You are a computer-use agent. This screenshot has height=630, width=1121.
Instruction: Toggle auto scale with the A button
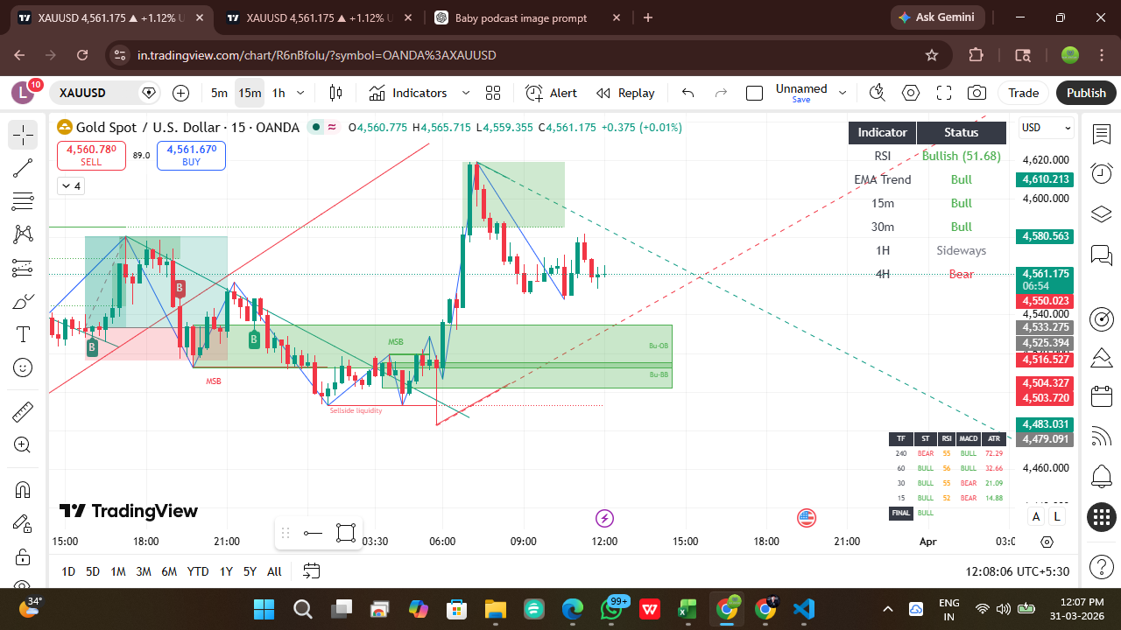[x=1036, y=516]
